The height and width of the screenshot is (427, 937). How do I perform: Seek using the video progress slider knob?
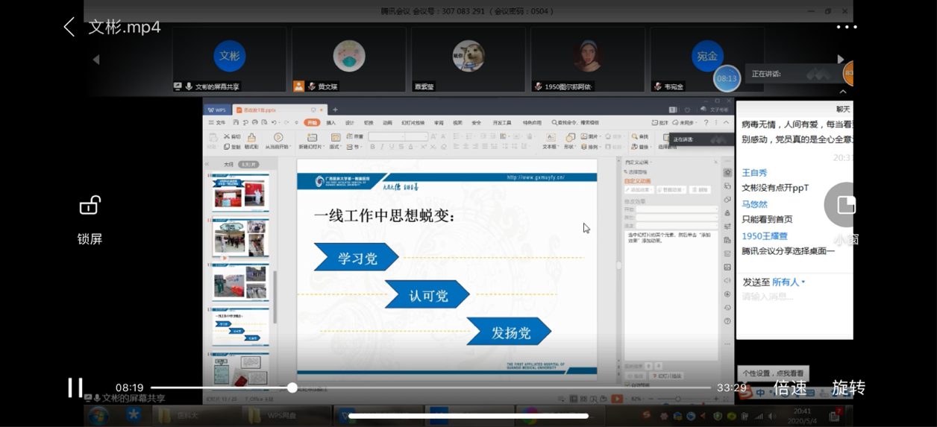coord(292,388)
